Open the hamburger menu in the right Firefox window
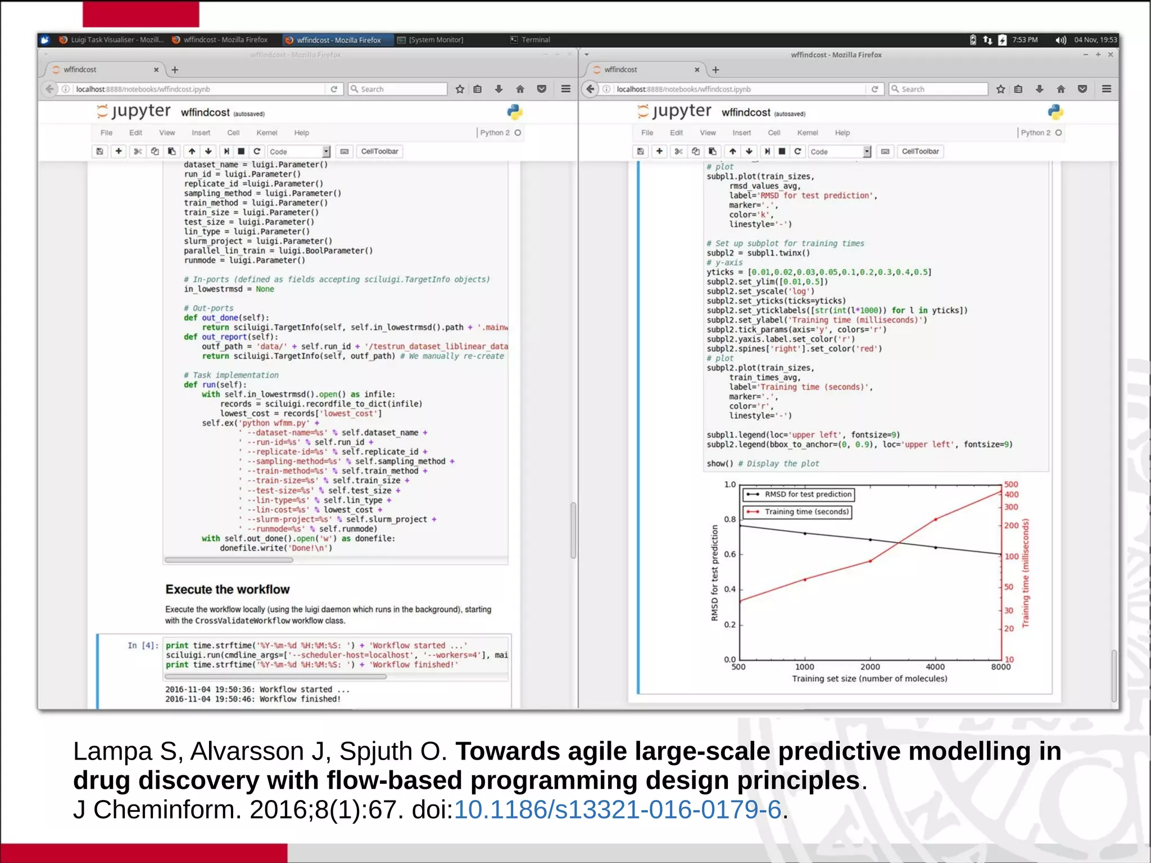This screenshot has height=863, width=1151. click(x=1107, y=89)
